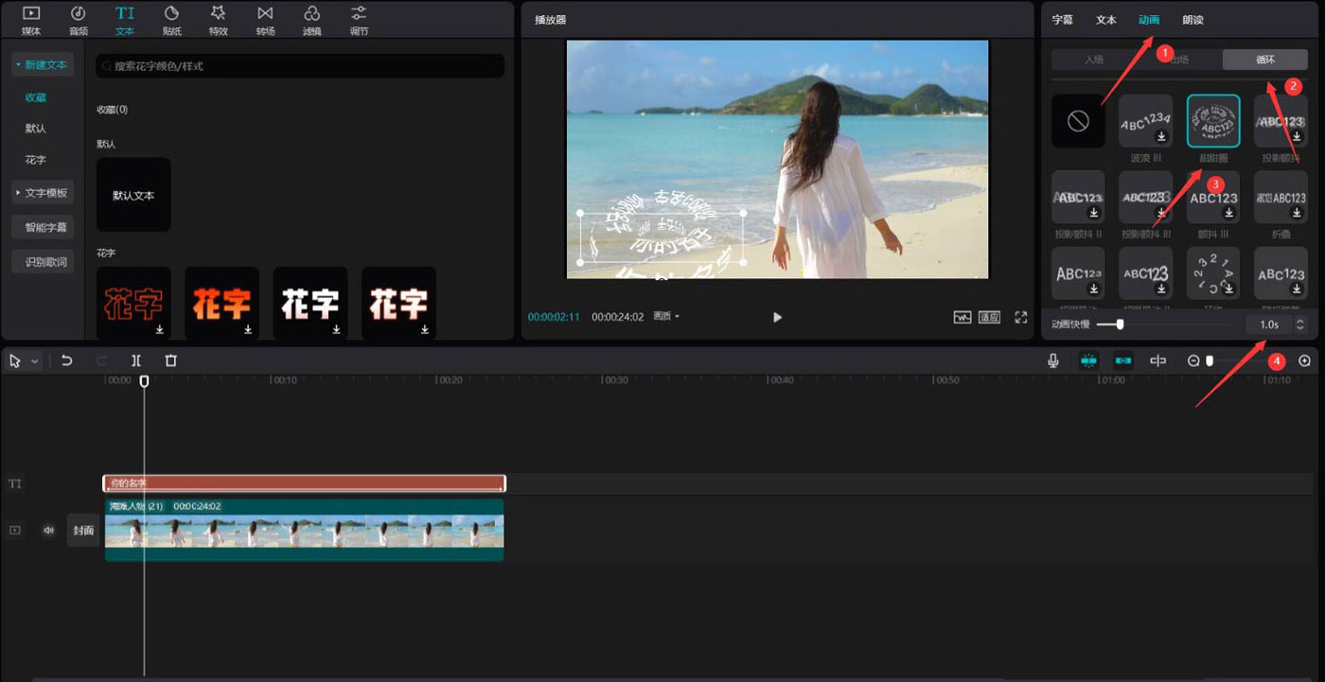The height and width of the screenshot is (682, 1325).
Task: Open the 画质 quality dropdown
Action: pyautogui.click(x=666, y=317)
